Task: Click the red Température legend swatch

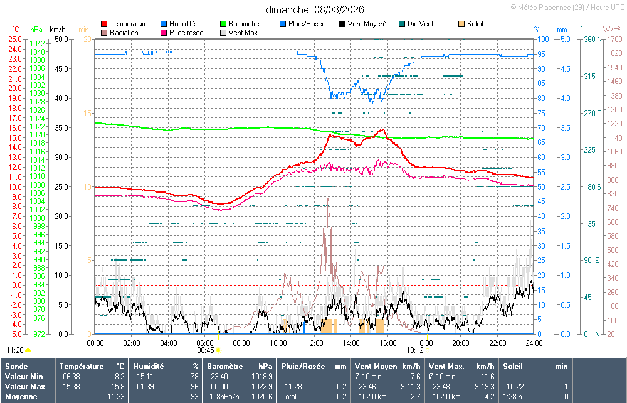Action: (x=104, y=24)
